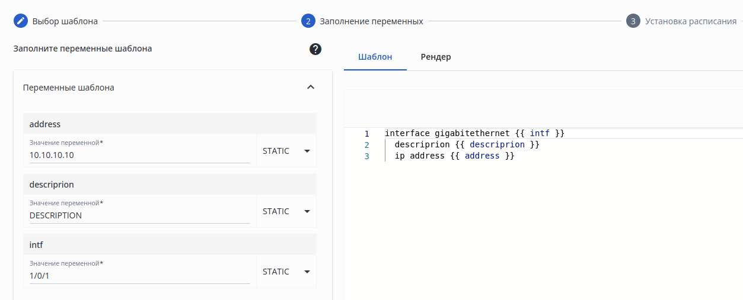This screenshot has height=300, width=743.
Task: Click line number 1 in editor gutter
Action: (366, 134)
